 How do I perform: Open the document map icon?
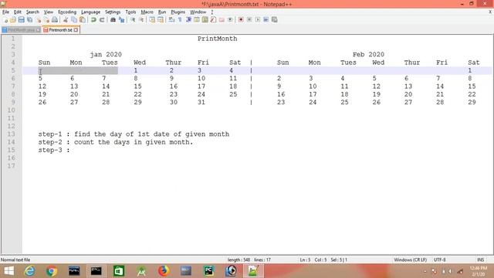(x=205, y=20)
